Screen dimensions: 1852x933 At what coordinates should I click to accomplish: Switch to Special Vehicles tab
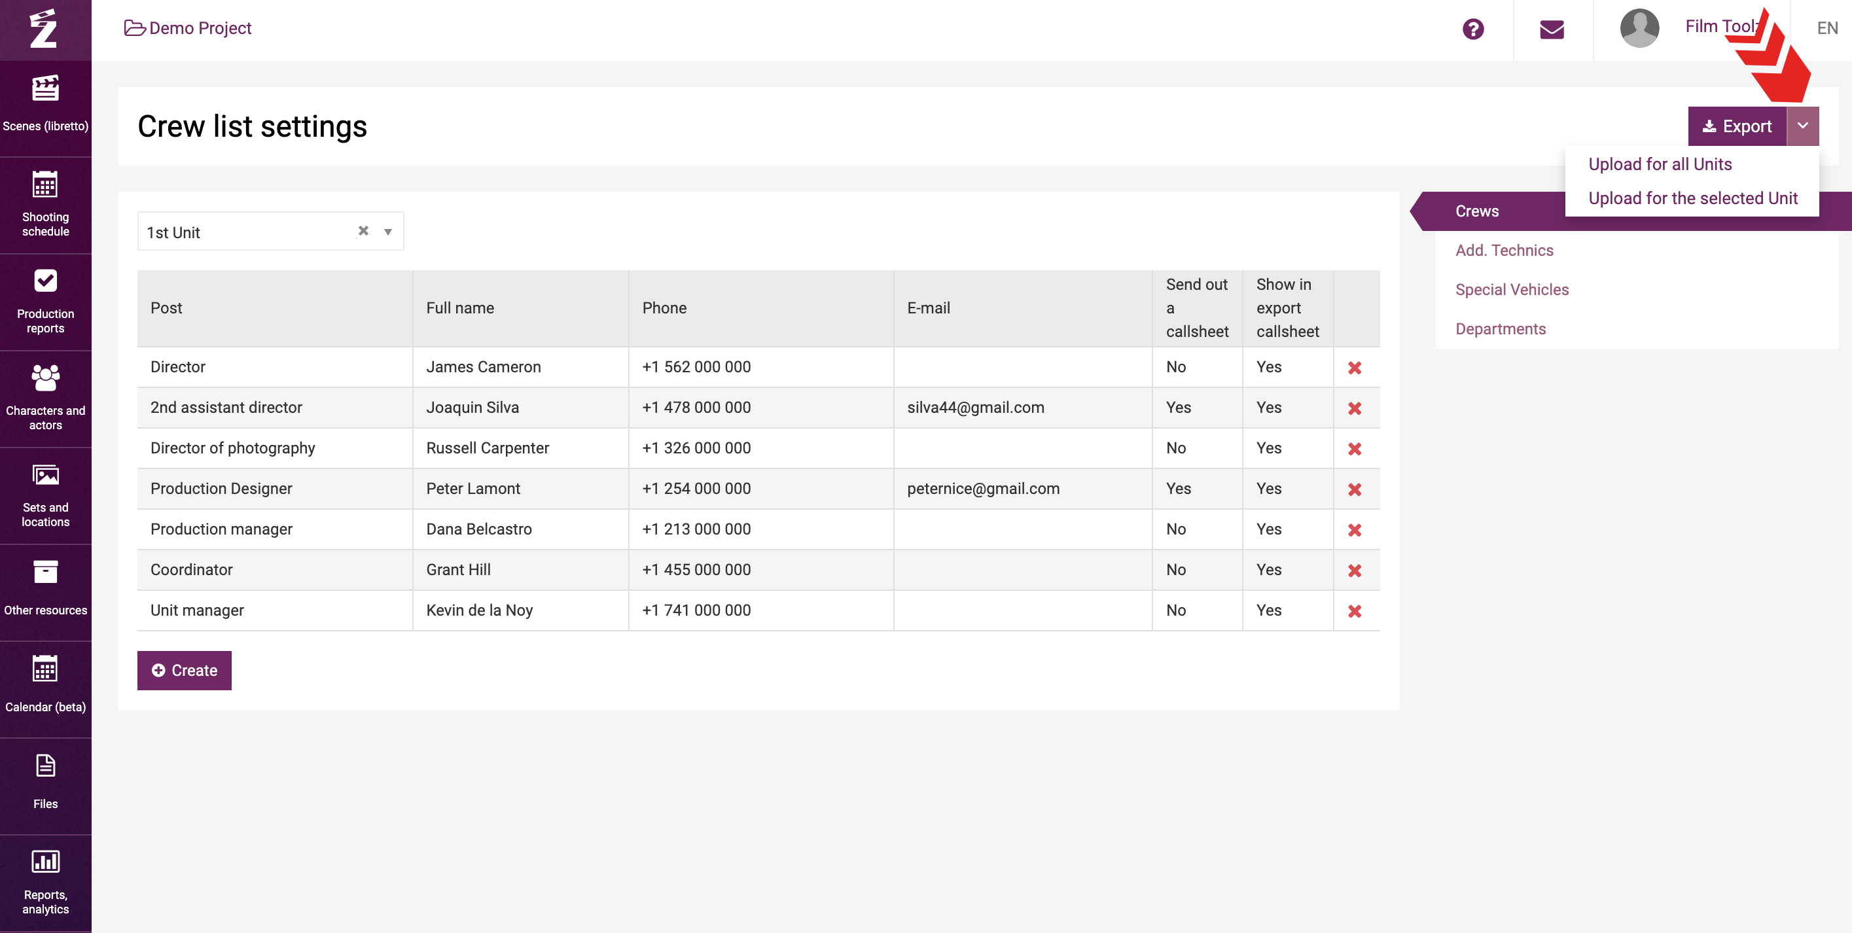point(1512,289)
